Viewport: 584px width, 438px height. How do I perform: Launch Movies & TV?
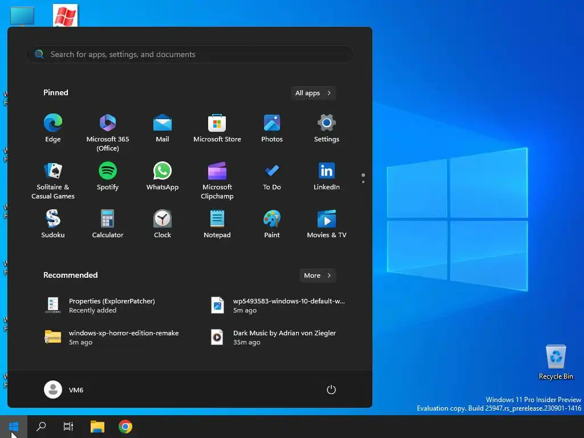327,224
